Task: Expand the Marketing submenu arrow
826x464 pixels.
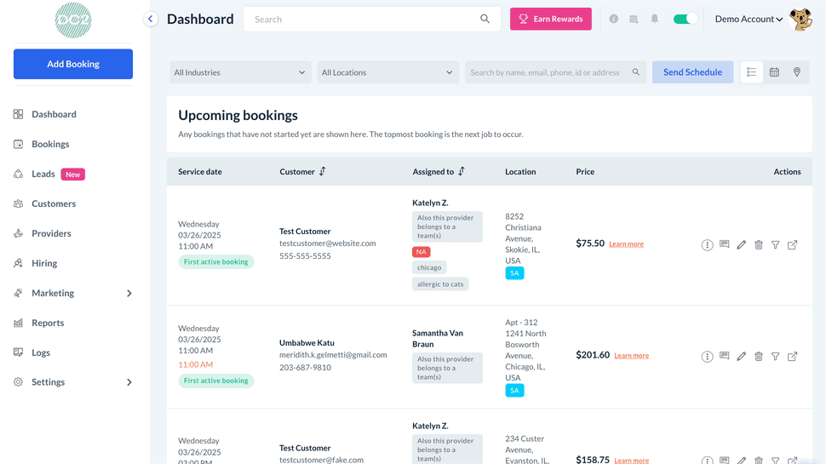Action: pos(129,293)
